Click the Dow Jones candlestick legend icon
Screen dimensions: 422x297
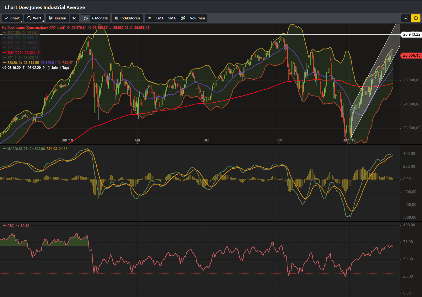click(x=4, y=28)
